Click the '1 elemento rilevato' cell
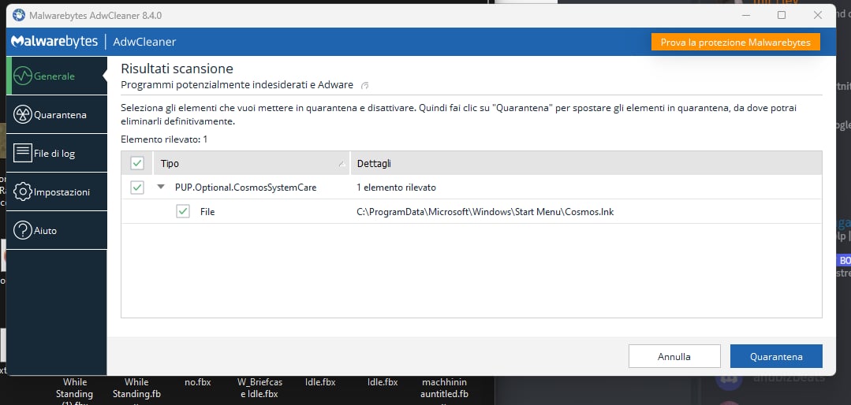This screenshot has width=851, height=405. point(396,188)
